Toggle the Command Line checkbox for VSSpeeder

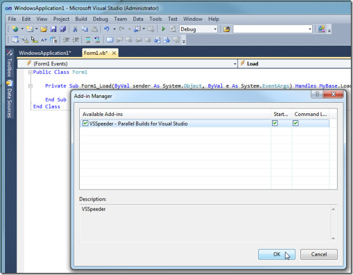coord(296,123)
